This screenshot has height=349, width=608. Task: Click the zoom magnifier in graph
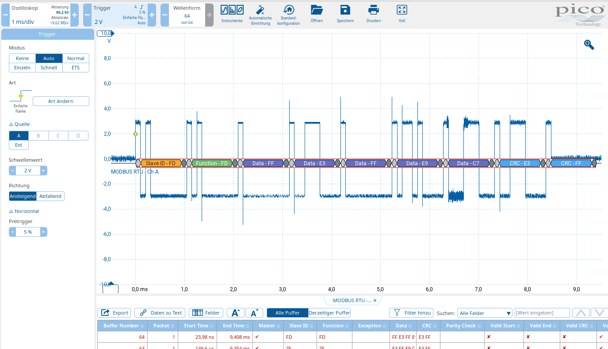(x=589, y=44)
